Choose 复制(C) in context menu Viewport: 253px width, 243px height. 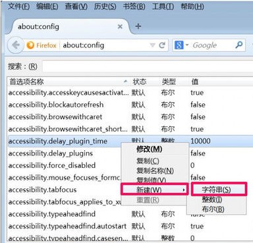(155, 161)
